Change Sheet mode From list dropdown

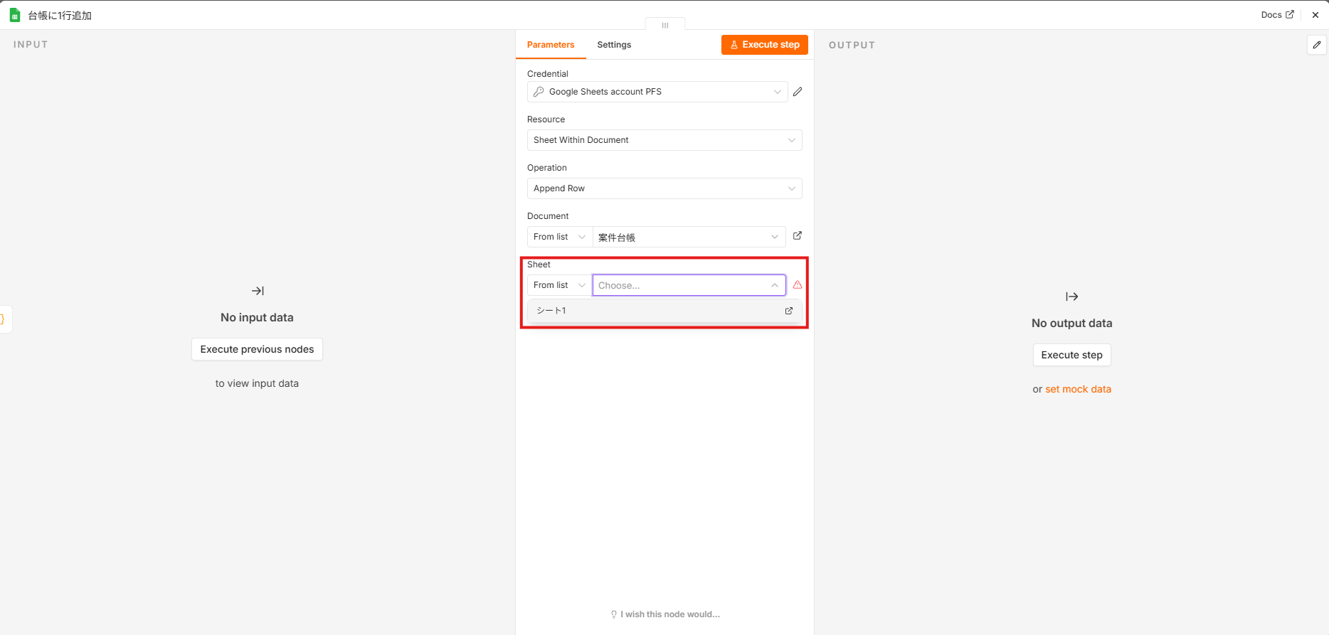pyautogui.click(x=560, y=285)
